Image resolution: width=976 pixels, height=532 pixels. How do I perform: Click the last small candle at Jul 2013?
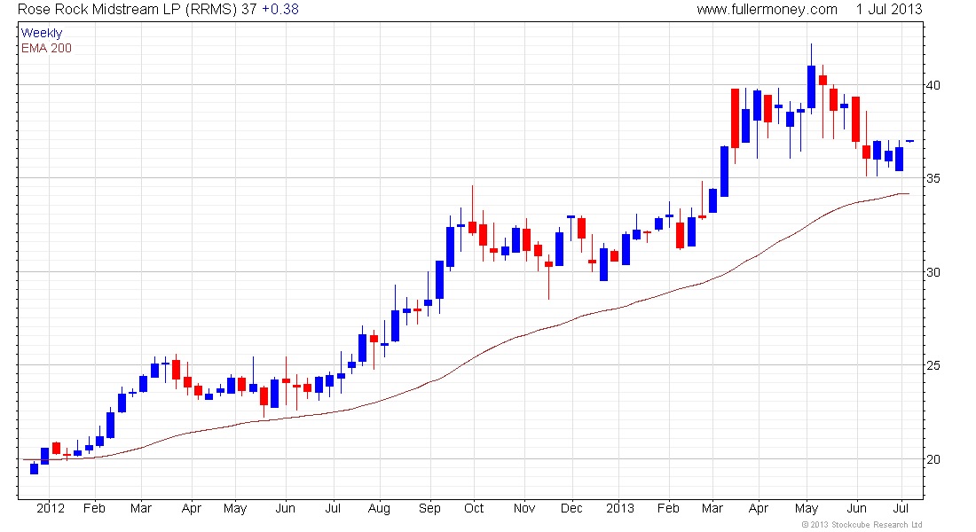coord(909,141)
